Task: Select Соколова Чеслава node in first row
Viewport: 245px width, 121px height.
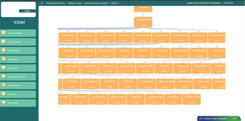Action: (x=161, y=37)
